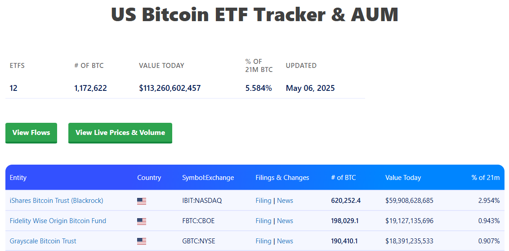This screenshot has width=509, height=251.
Task: Open the Filing link for IBIT
Action: [x=263, y=201]
